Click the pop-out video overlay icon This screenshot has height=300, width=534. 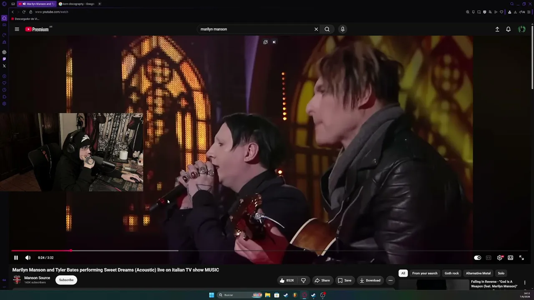tap(265, 42)
